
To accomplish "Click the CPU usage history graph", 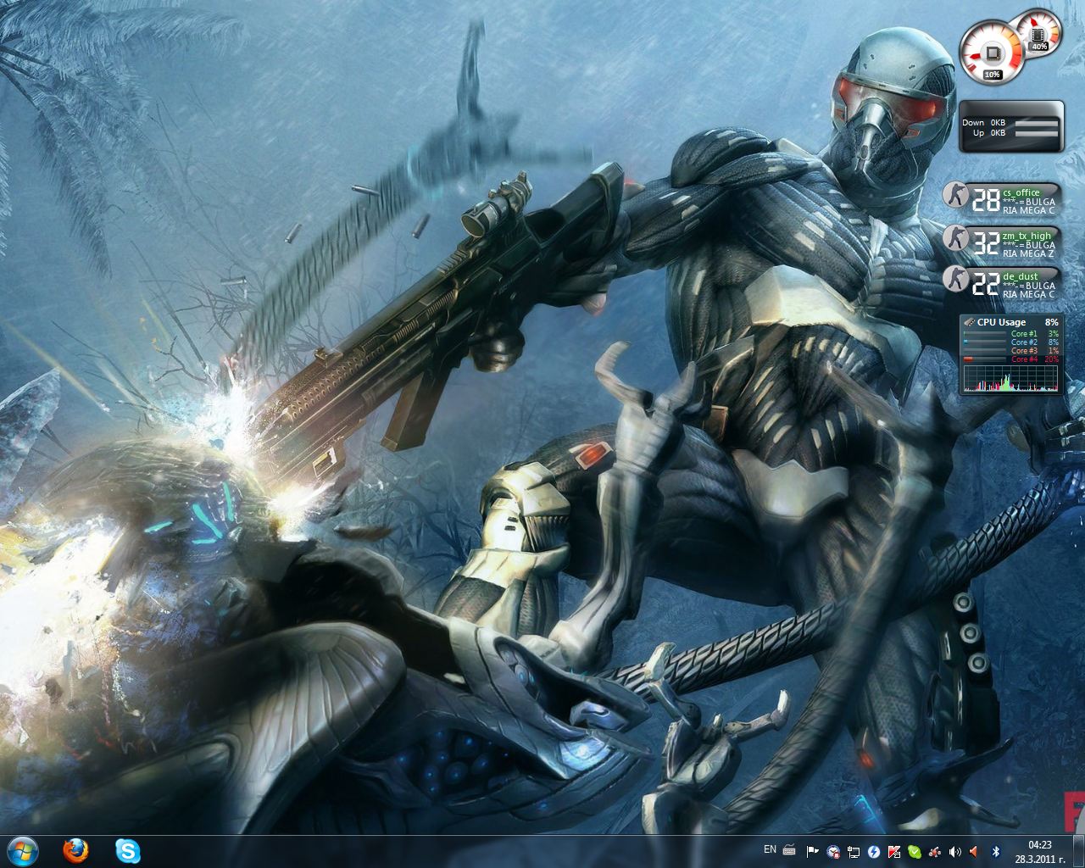I will (x=1011, y=379).
